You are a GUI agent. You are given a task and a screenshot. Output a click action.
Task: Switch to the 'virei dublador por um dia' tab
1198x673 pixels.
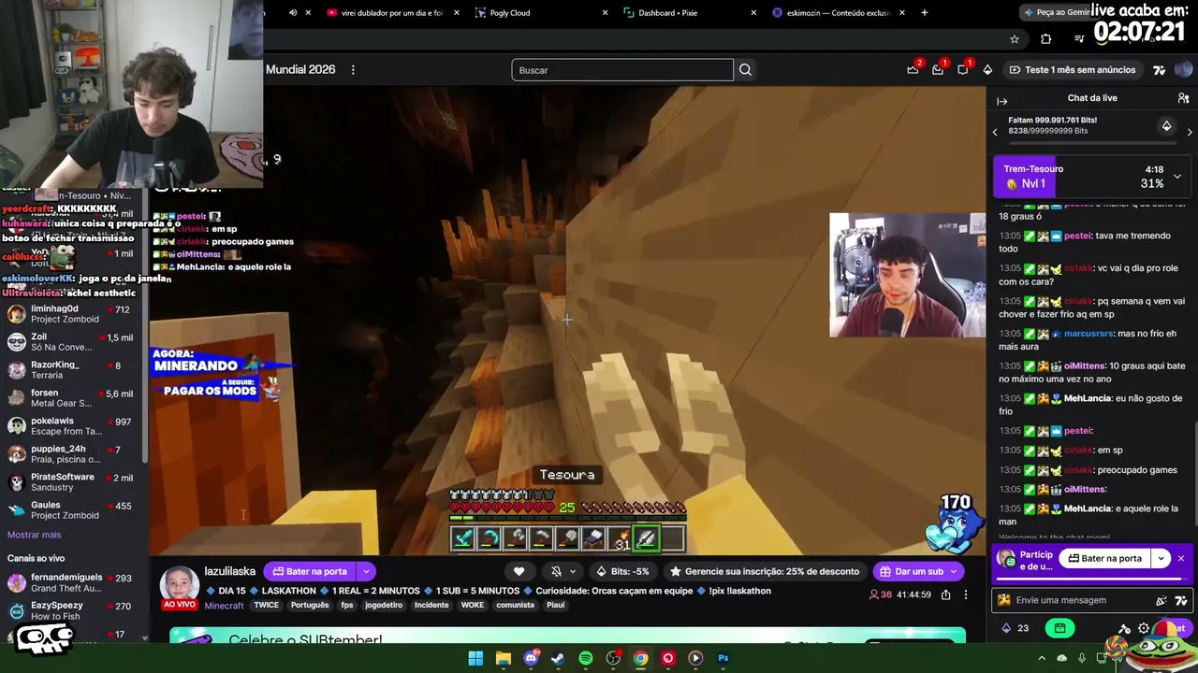[391, 13]
